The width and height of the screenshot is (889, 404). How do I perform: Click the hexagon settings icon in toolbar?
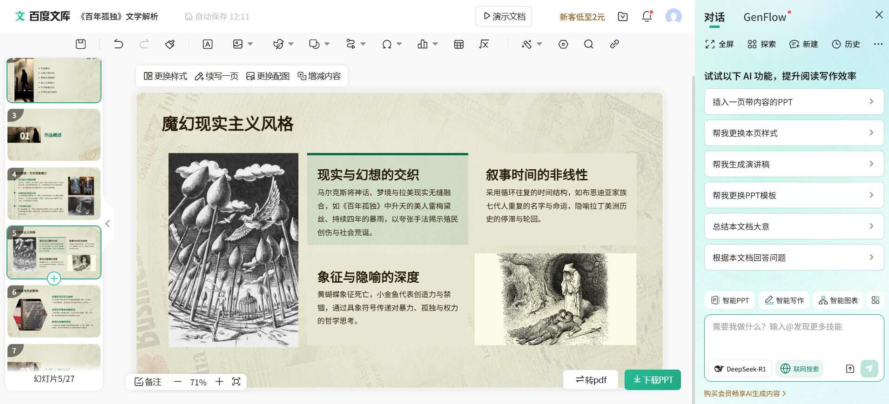coord(563,44)
